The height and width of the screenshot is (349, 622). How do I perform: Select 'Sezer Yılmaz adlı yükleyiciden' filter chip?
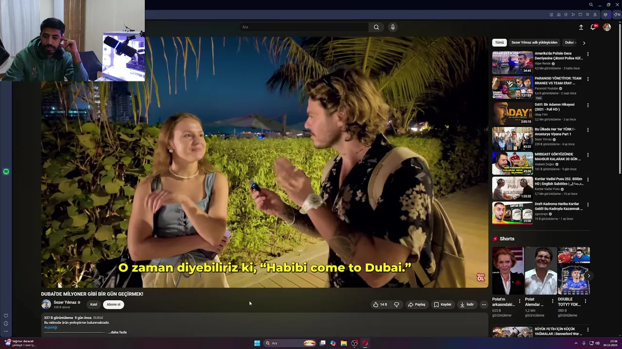coord(534,42)
